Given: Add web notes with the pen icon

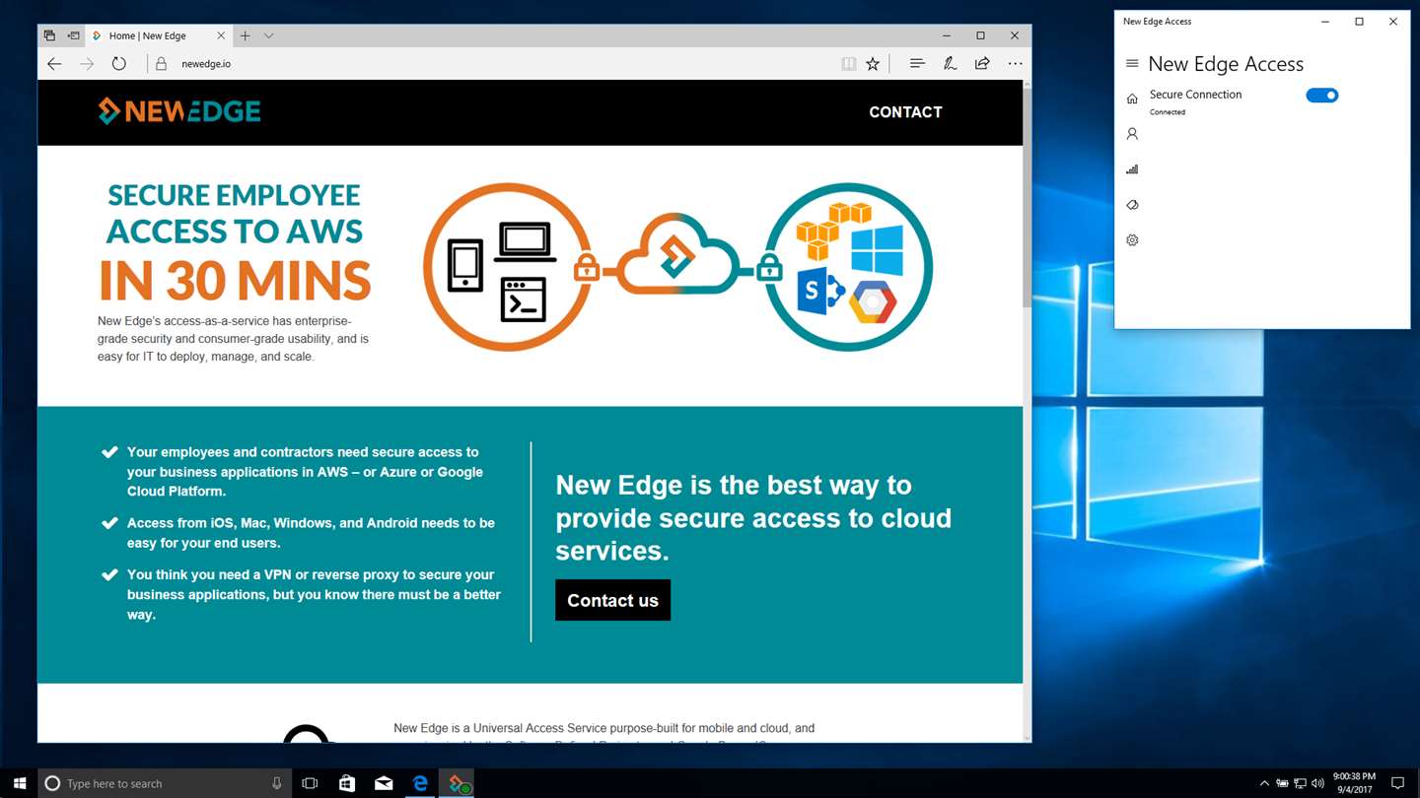Looking at the screenshot, I should [x=950, y=64].
